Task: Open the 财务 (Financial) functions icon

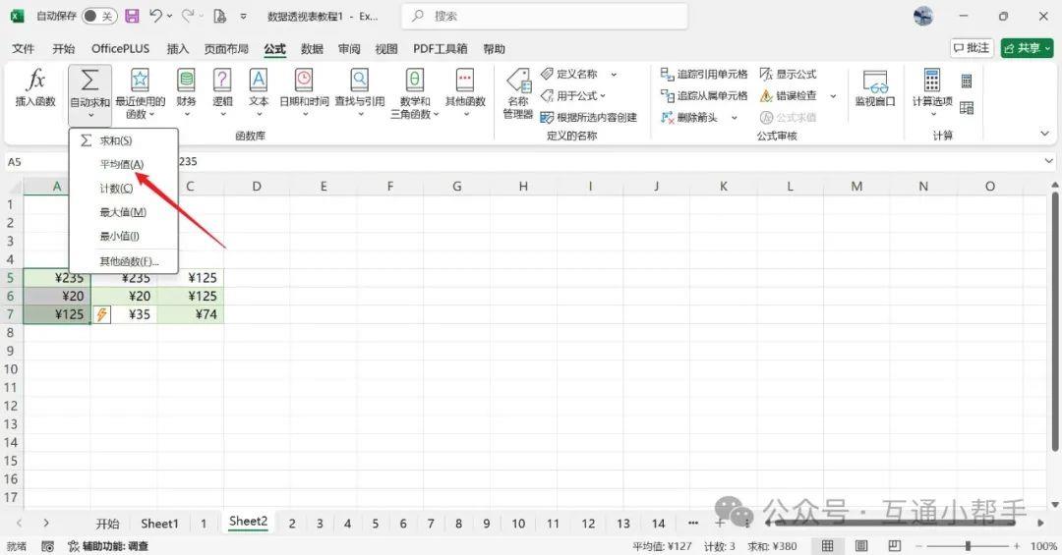Action: tap(185, 82)
